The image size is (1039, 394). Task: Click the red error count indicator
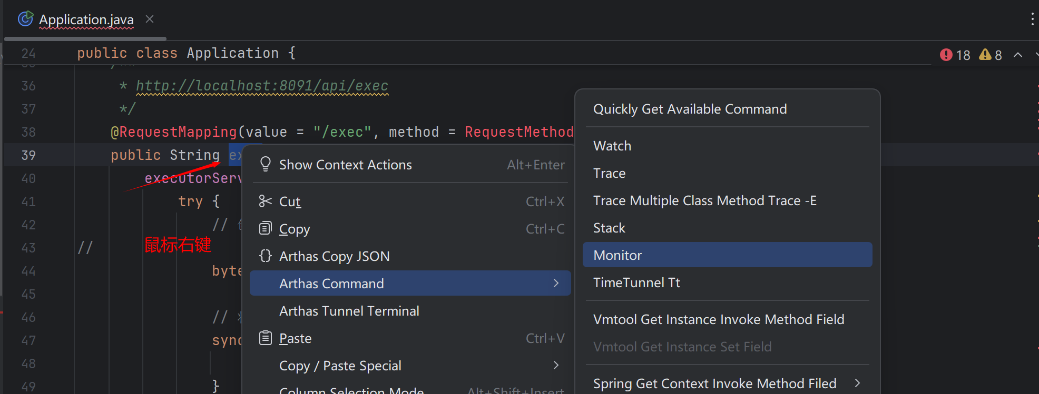[x=955, y=55]
